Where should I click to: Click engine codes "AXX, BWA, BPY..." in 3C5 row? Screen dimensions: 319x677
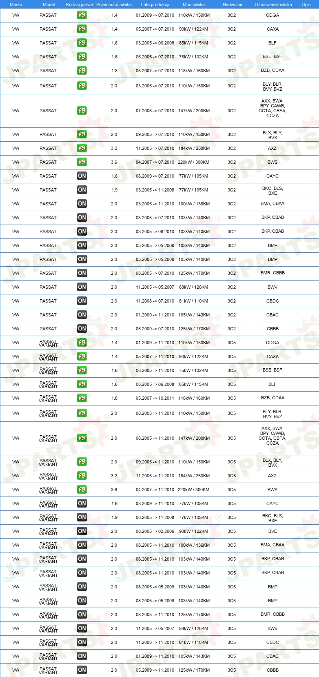point(272,436)
